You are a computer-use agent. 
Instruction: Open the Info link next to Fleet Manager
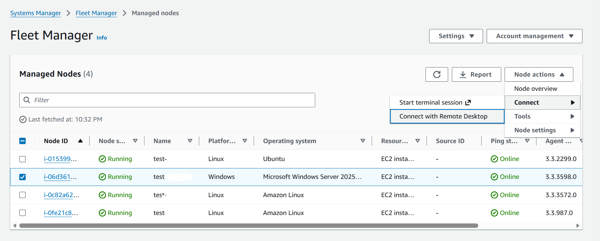click(102, 38)
